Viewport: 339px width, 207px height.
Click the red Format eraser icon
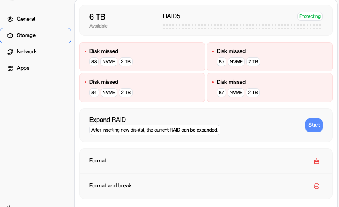click(317, 161)
